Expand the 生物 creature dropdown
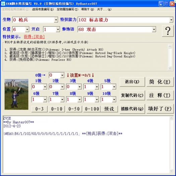 coord(56,20)
